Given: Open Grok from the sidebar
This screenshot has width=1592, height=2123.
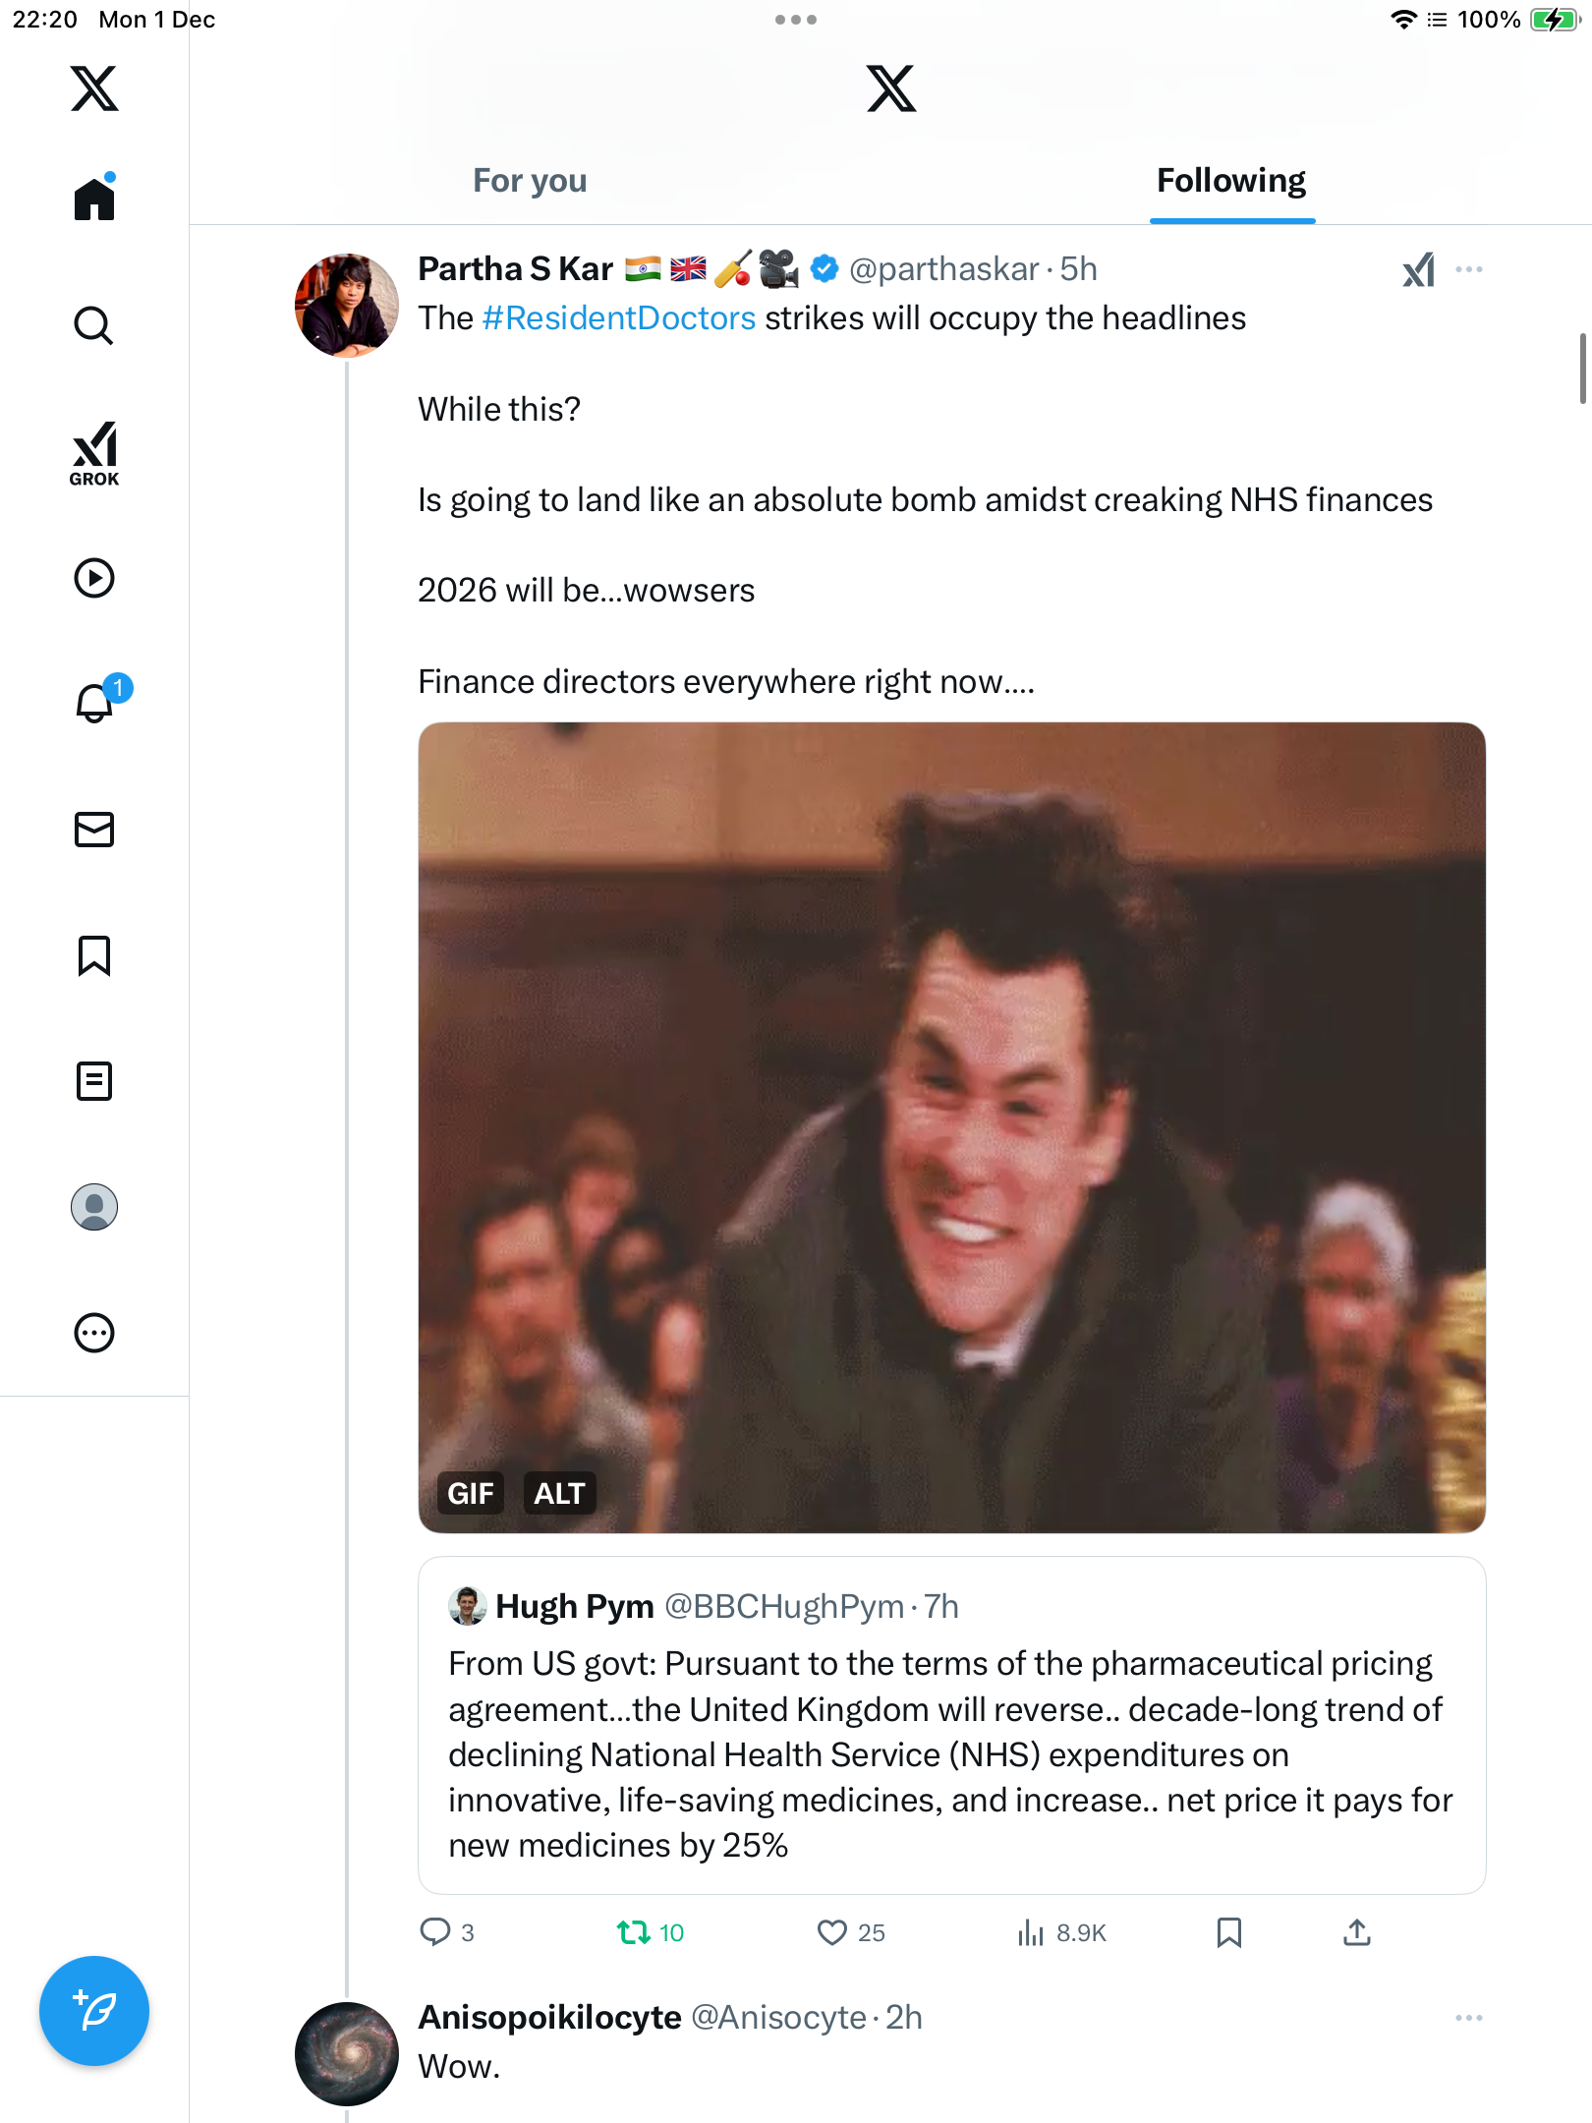Looking at the screenshot, I should [94, 453].
